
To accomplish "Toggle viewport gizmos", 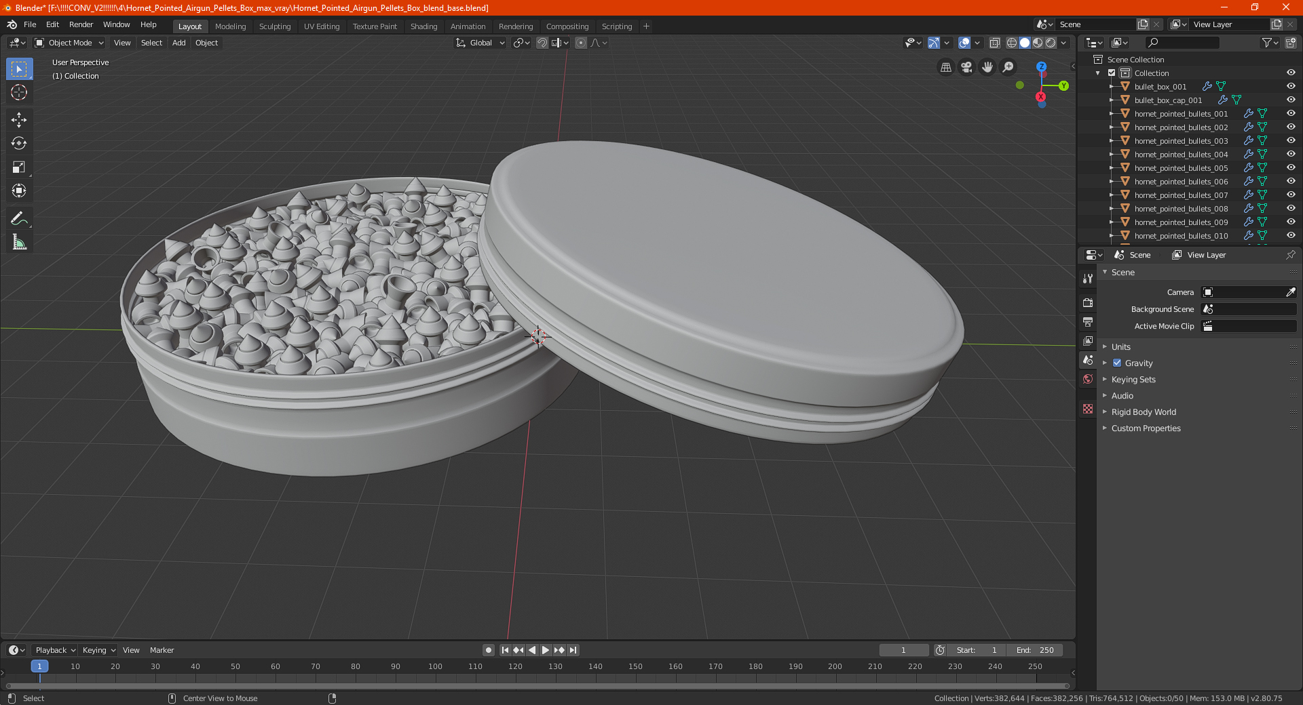I will coord(934,43).
